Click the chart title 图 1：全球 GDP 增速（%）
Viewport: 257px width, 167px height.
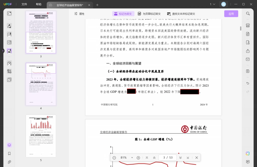click(154, 139)
